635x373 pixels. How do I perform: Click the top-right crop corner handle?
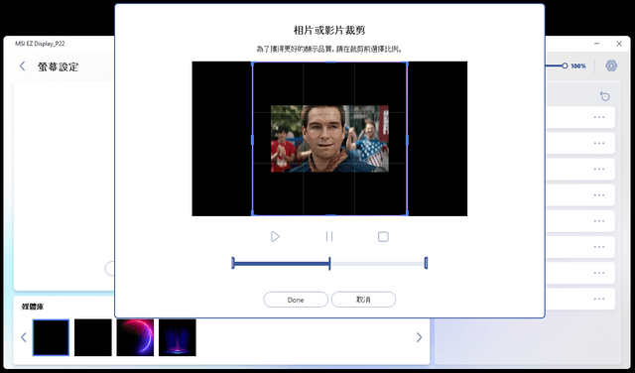pyautogui.click(x=407, y=63)
